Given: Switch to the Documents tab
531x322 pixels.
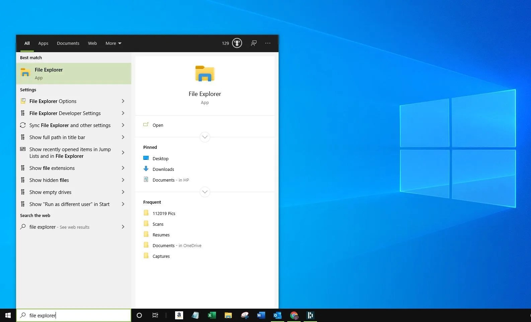Looking at the screenshot, I should point(68,43).
